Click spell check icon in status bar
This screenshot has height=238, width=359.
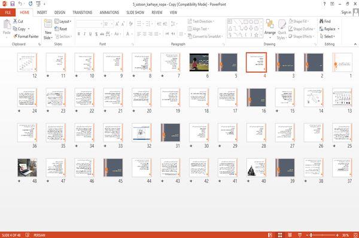click(x=28, y=235)
